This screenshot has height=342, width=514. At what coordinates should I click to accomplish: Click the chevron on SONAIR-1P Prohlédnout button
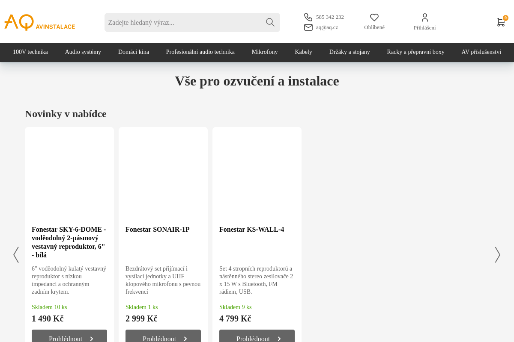click(x=185, y=339)
